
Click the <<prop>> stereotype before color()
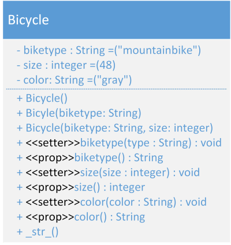(x=50, y=217)
